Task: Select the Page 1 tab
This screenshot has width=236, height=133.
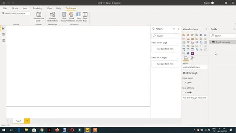Action: click(18, 121)
